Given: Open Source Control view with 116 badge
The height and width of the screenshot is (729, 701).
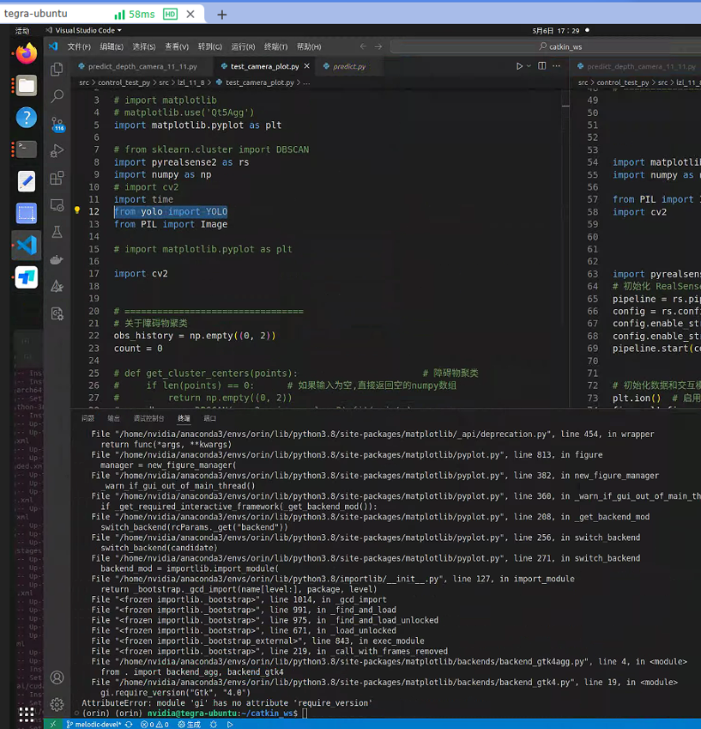Looking at the screenshot, I should 57,124.
